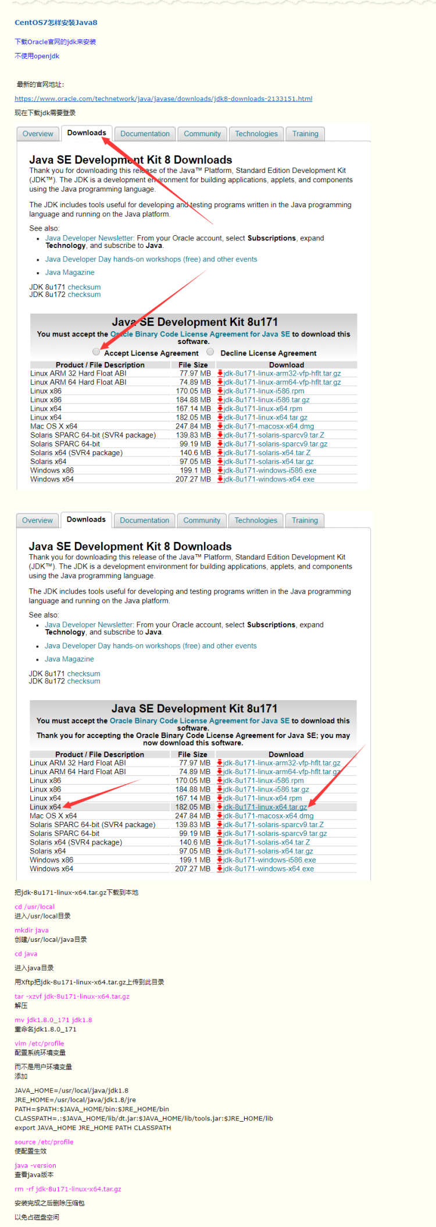Click download icon beside jdk-8u171-windows-x64.exe in first Oracle screenshot

(x=220, y=479)
